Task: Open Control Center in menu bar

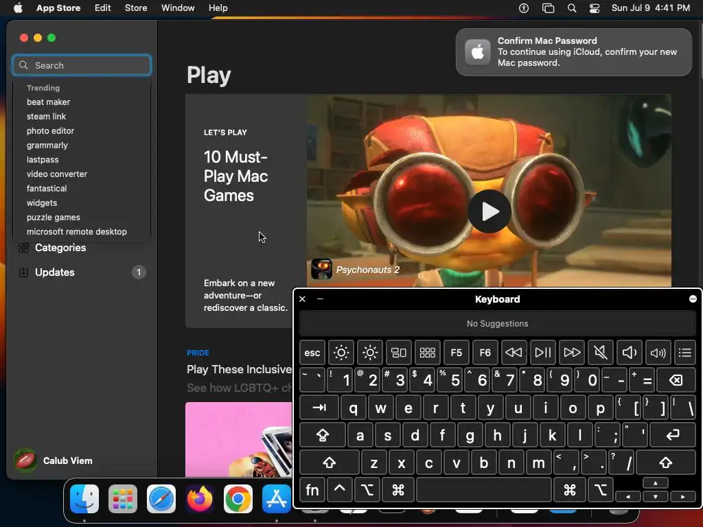Action: pos(595,8)
